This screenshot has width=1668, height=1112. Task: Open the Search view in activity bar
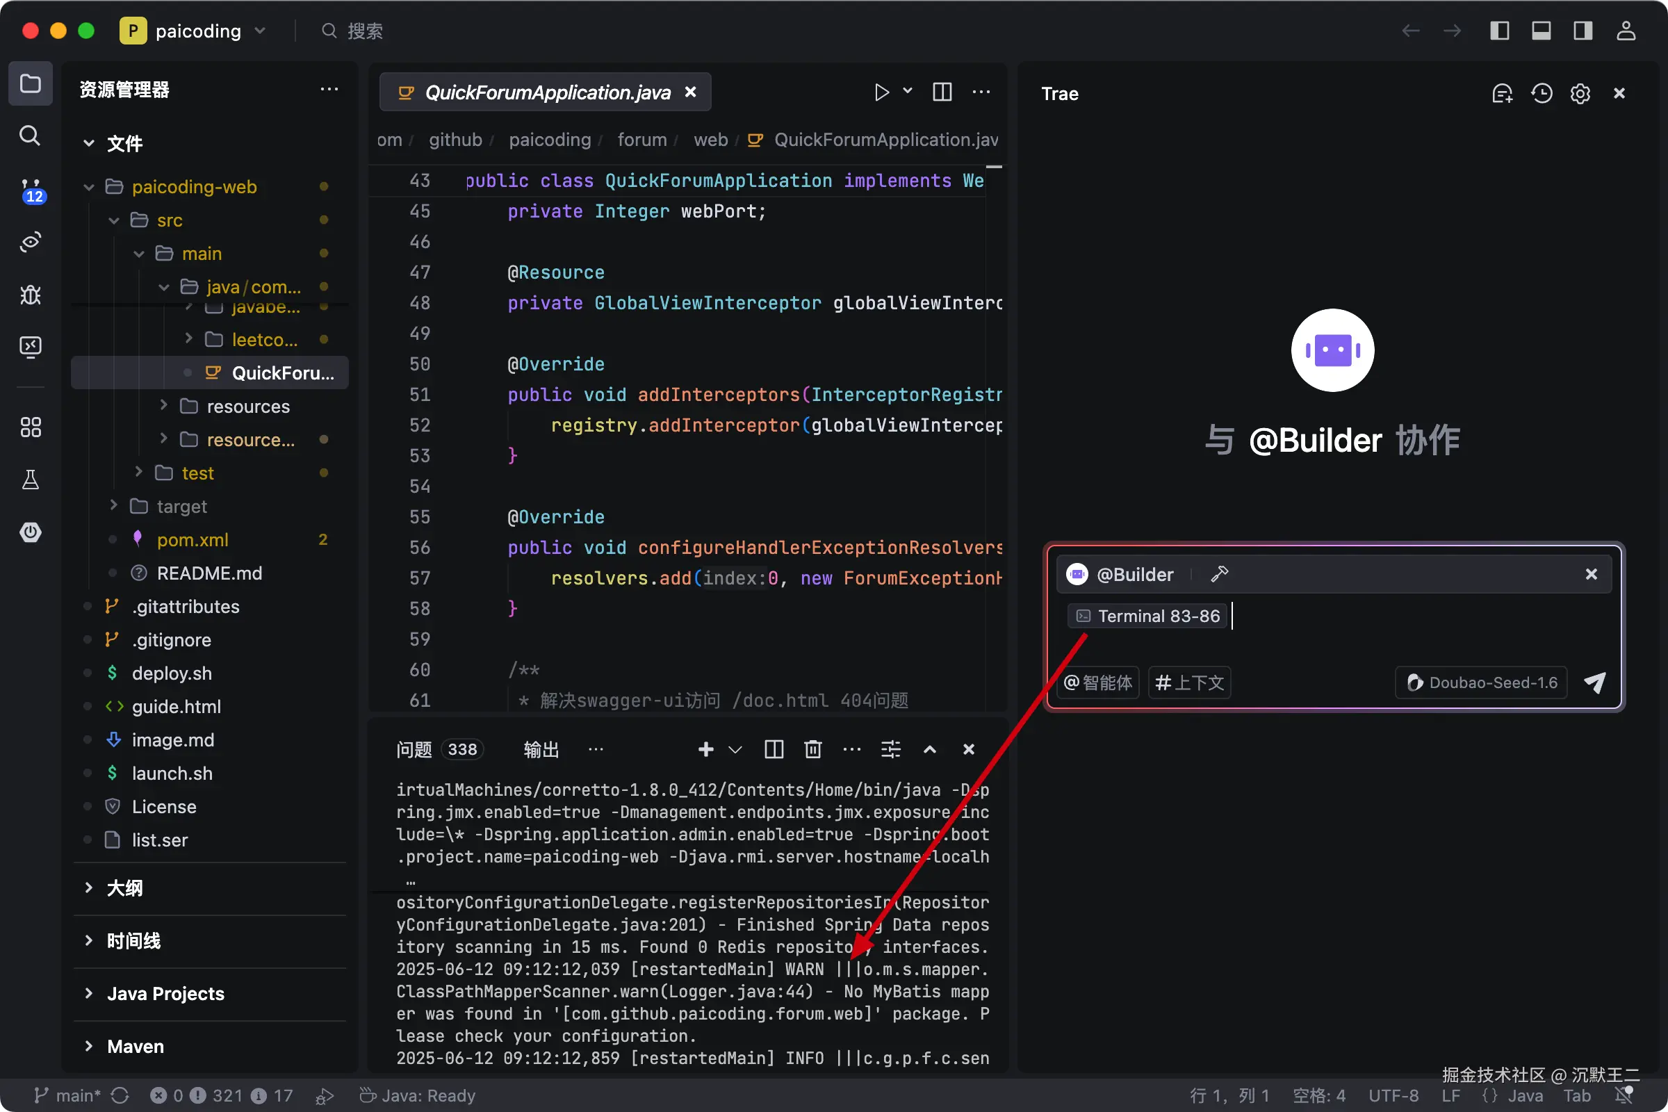click(x=30, y=136)
